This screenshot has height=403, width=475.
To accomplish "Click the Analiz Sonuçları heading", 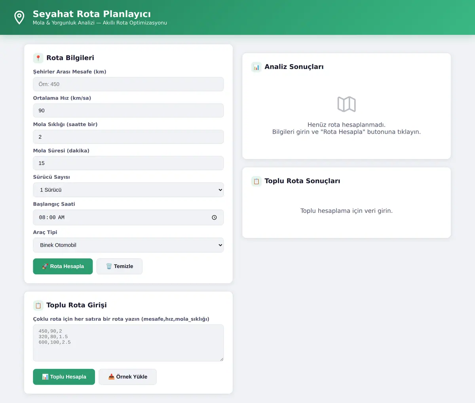I will point(294,67).
